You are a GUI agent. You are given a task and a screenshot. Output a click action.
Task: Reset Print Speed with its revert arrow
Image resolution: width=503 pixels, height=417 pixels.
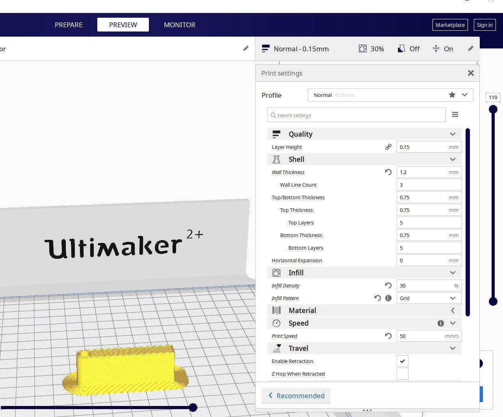(x=388, y=336)
